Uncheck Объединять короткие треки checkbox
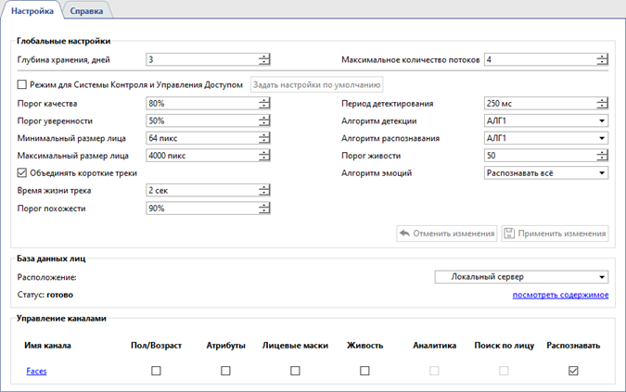The image size is (626, 392). tap(23, 172)
